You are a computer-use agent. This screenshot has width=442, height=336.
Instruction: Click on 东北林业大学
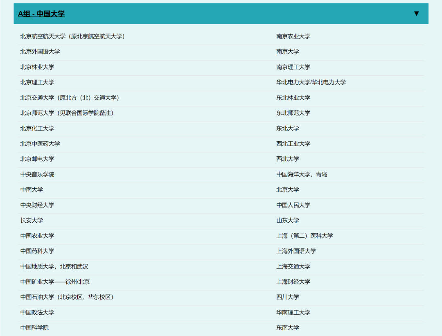[293, 98]
